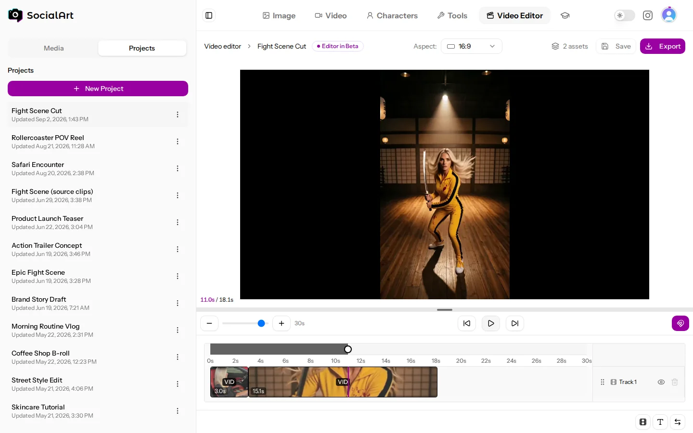Open options for Fight Scene Cut project
This screenshot has height=433, width=693.
(x=178, y=115)
